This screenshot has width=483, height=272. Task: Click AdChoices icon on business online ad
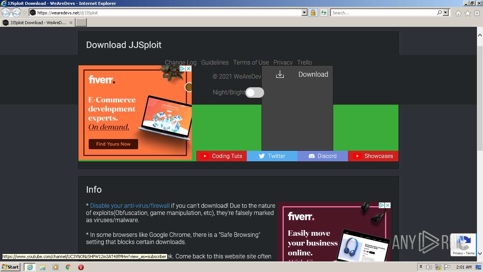[381, 206]
